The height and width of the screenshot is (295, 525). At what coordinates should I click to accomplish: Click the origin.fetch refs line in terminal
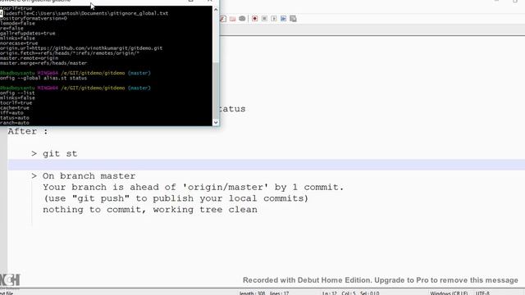tap(70, 53)
